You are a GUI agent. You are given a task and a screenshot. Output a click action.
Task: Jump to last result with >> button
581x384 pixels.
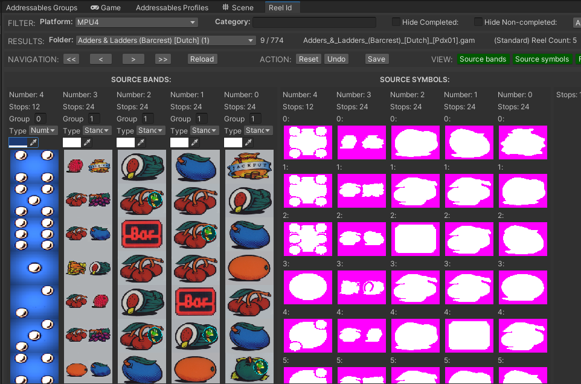point(162,59)
